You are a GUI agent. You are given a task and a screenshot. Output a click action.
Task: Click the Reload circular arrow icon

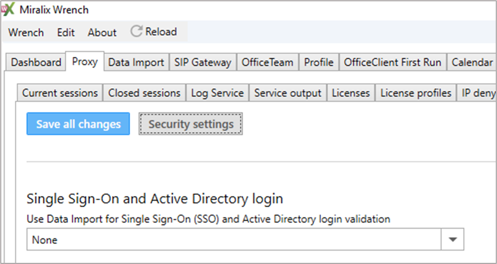tap(136, 31)
